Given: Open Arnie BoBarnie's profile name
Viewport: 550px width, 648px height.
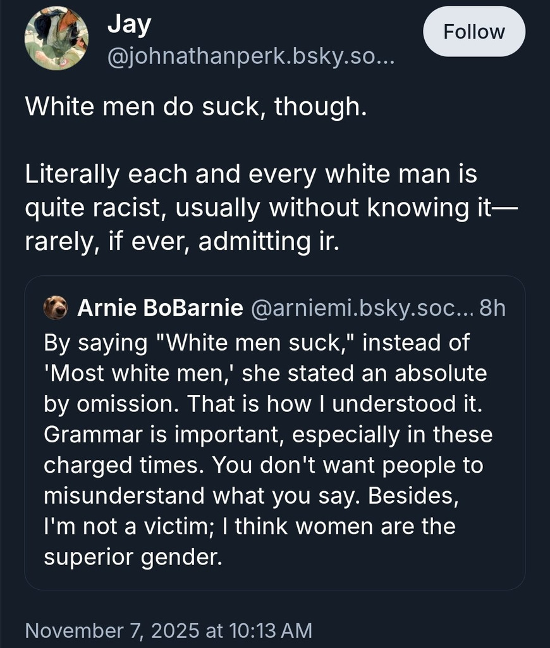Looking at the screenshot, I should (159, 308).
